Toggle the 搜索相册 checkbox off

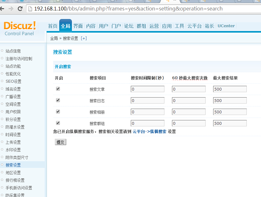click(58, 111)
